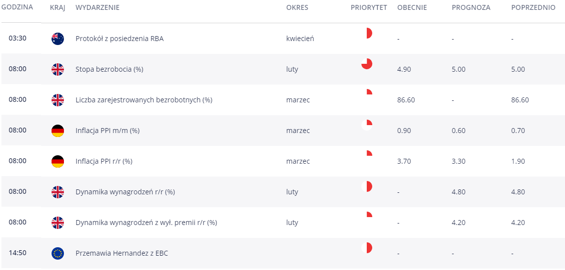
Task: Sort by the GODZINA column header
Action: click(x=17, y=7)
